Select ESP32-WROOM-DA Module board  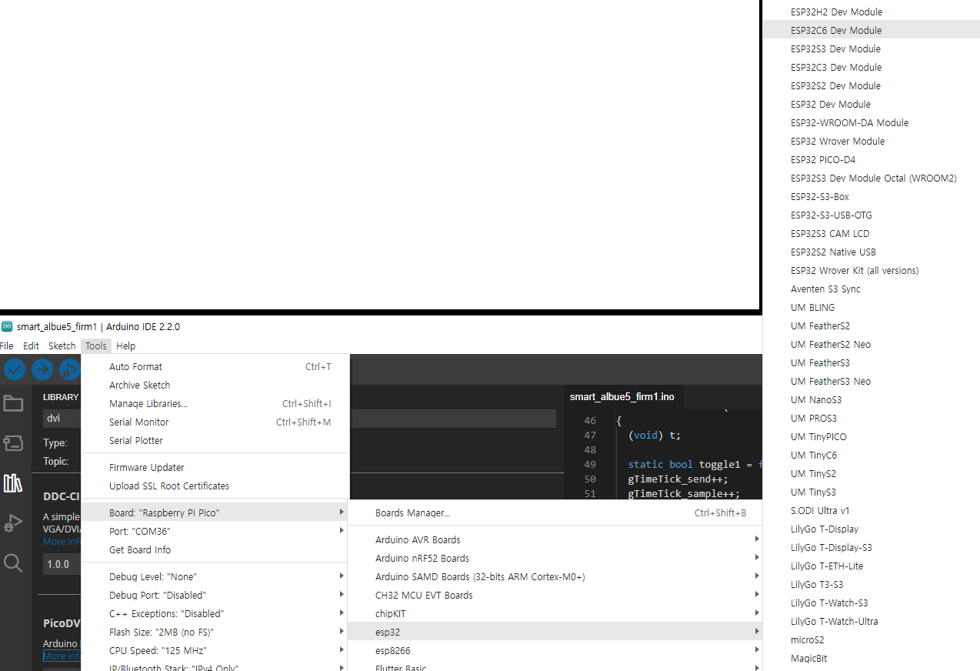871,123
